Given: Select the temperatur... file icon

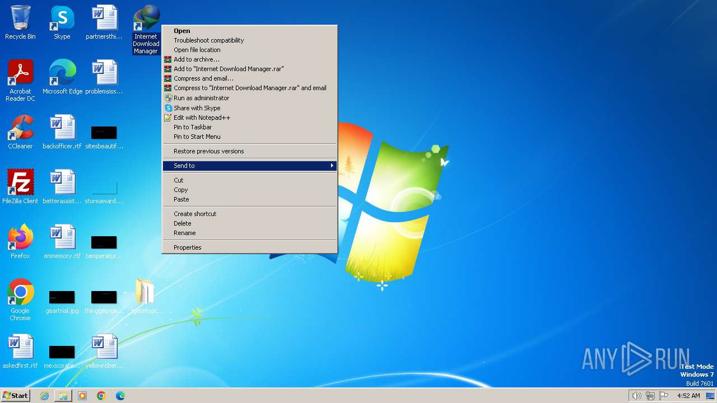Looking at the screenshot, I should [104, 247].
